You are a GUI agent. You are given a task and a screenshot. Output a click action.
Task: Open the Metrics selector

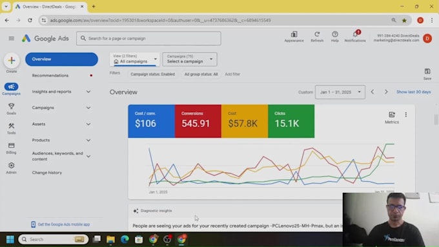(x=392, y=117)
